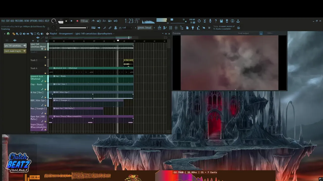Open the Mixer view icon
323x181 pixels.
pyautogui.click(x=176, y=28)
